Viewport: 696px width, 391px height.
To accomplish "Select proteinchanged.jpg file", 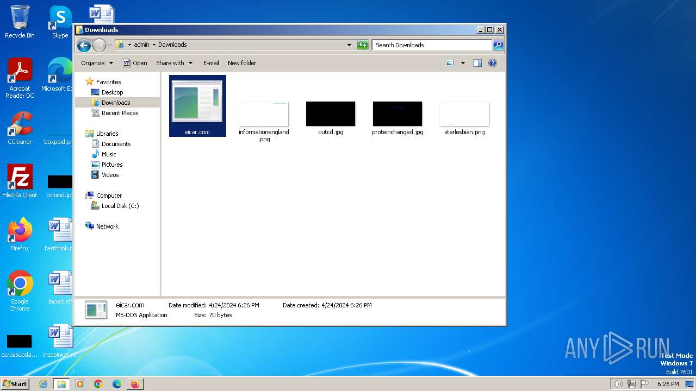I will pyautogui.click(x=397, y=118).
